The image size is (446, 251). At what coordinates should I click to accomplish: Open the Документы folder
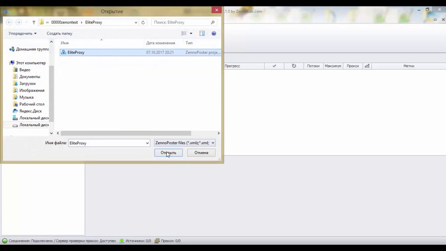(26, 77)
